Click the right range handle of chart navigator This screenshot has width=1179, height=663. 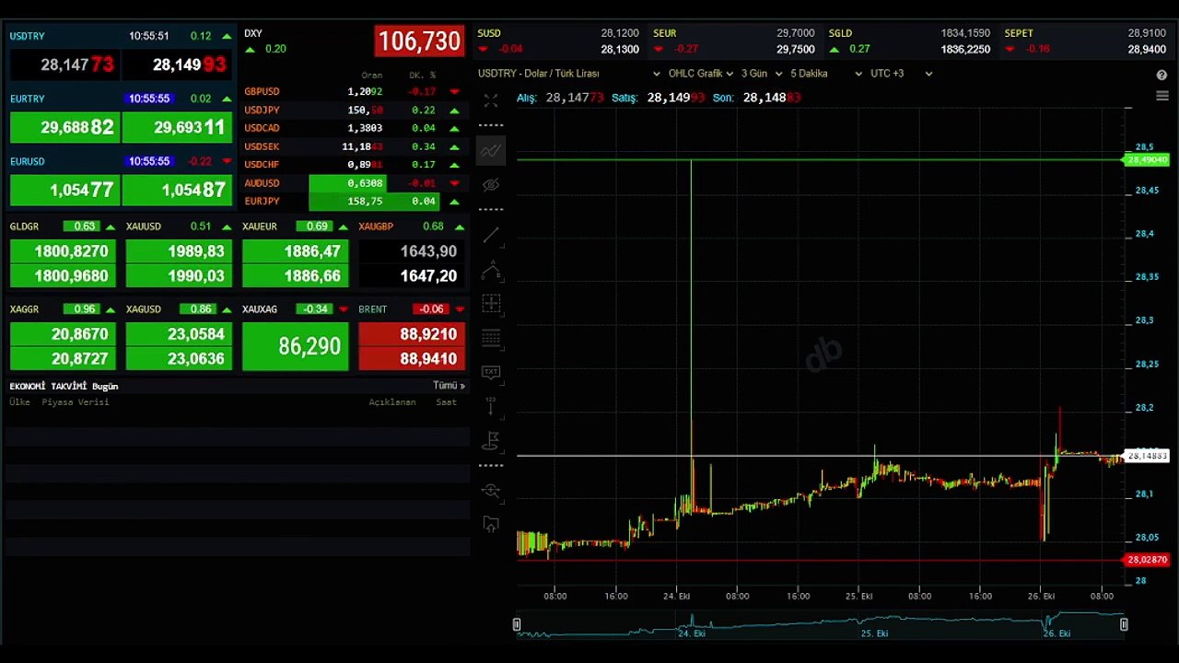click(1124, 624)
